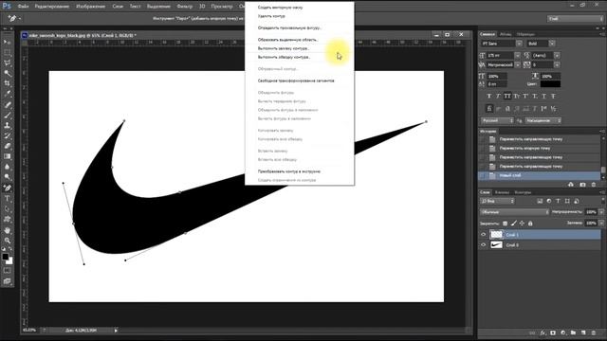Select the Eraser tool
Screen dimensions: 607x341
point(8,146)
